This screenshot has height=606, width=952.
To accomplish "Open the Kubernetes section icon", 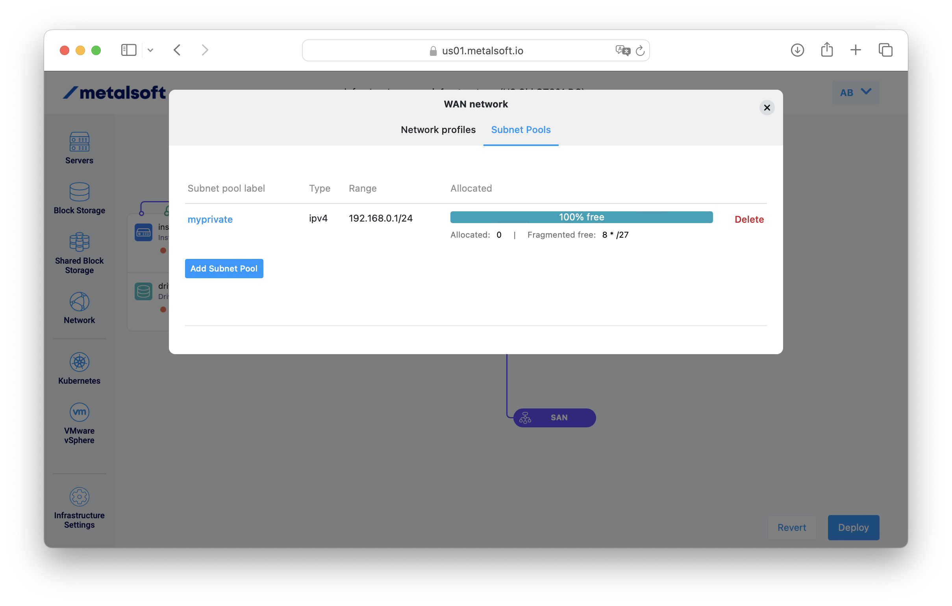I will (x=79, y=362).
